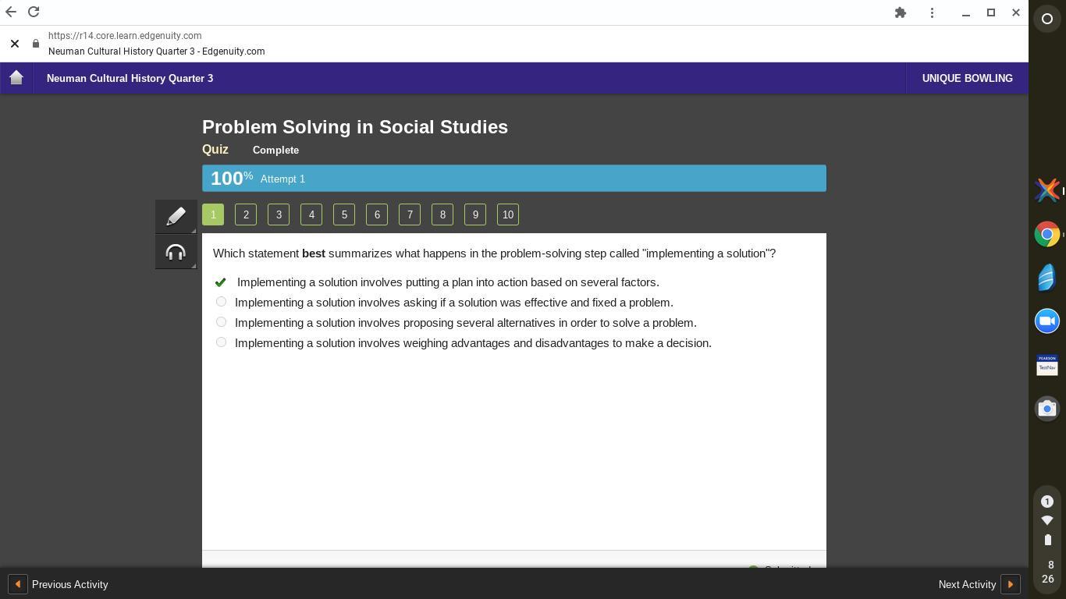Click the Next Activity label
Screen dimensions: 1066x599
tap(968, 584)
